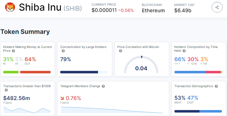
Task: Open help icon for Transaction Demographics
Action: pyautogui.click(x=216, y=86)
